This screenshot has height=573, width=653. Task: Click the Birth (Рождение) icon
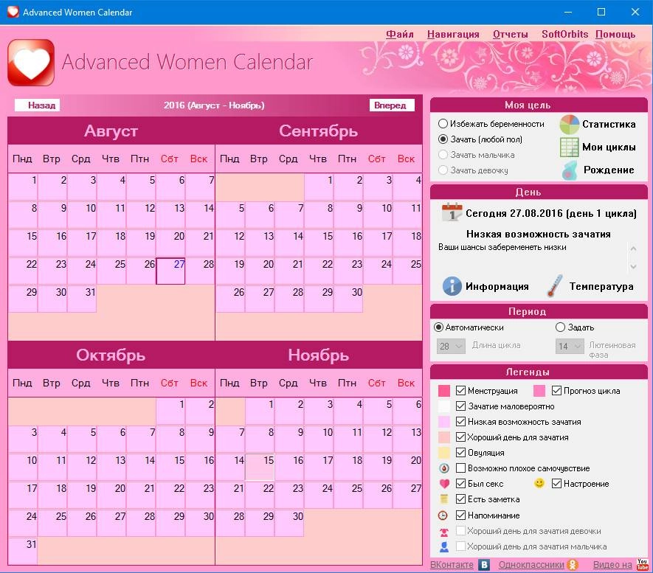570,170
